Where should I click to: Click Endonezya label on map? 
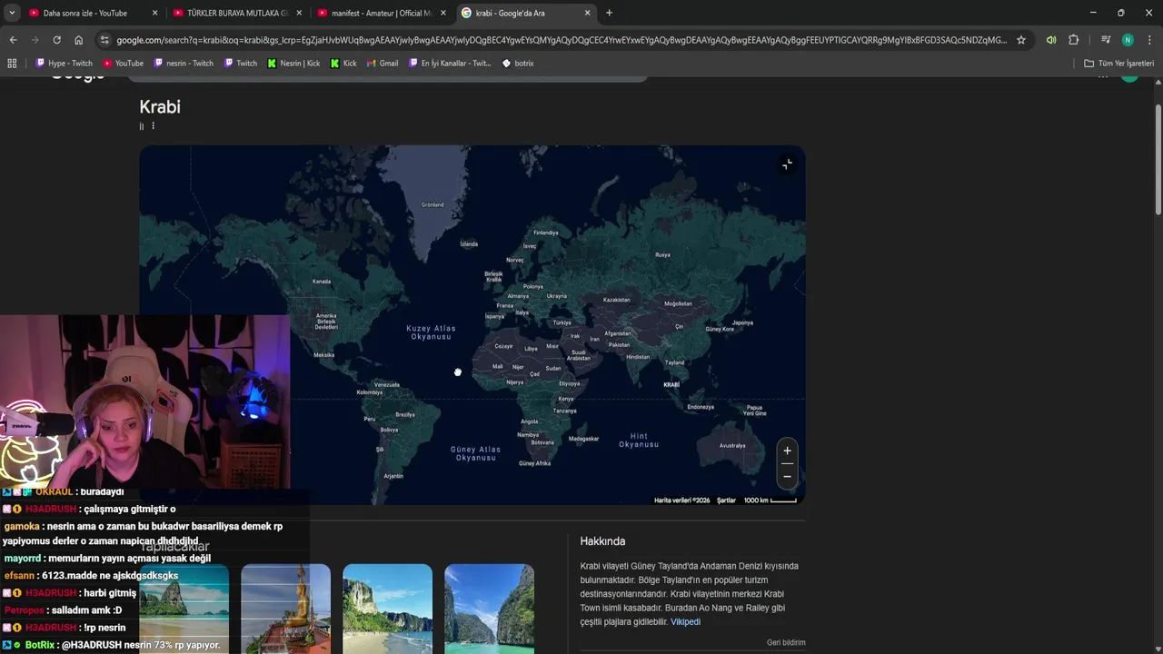(701, 407)
